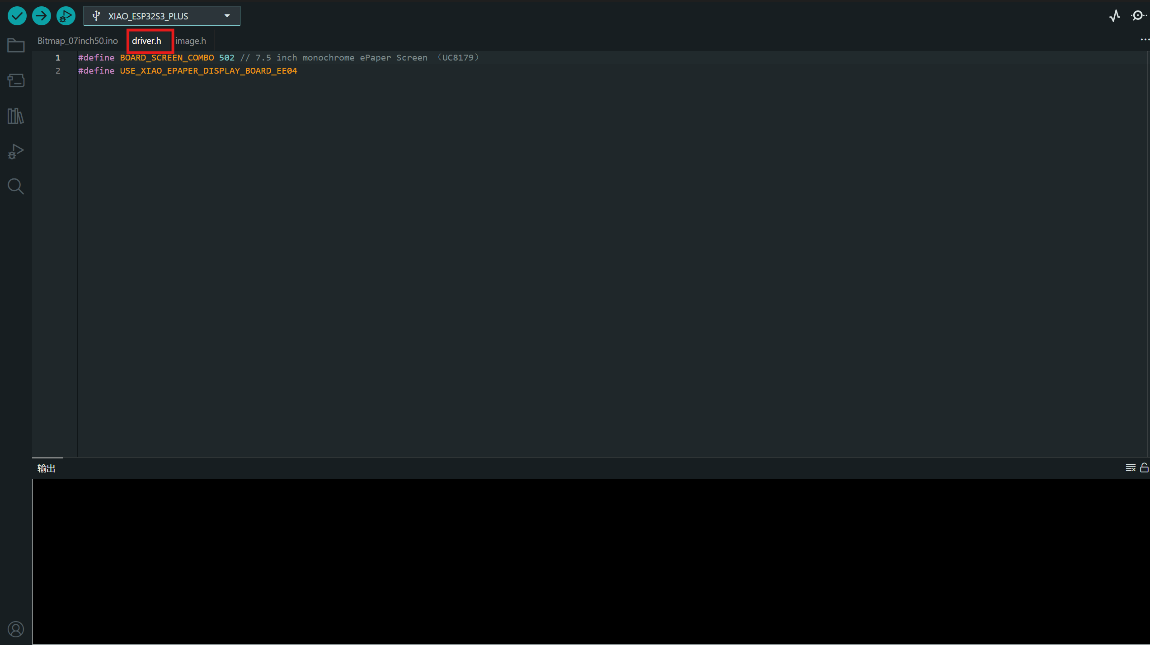1150x645 pixels.
Task: Open the user account profile icon
Action: click(16, 629)
